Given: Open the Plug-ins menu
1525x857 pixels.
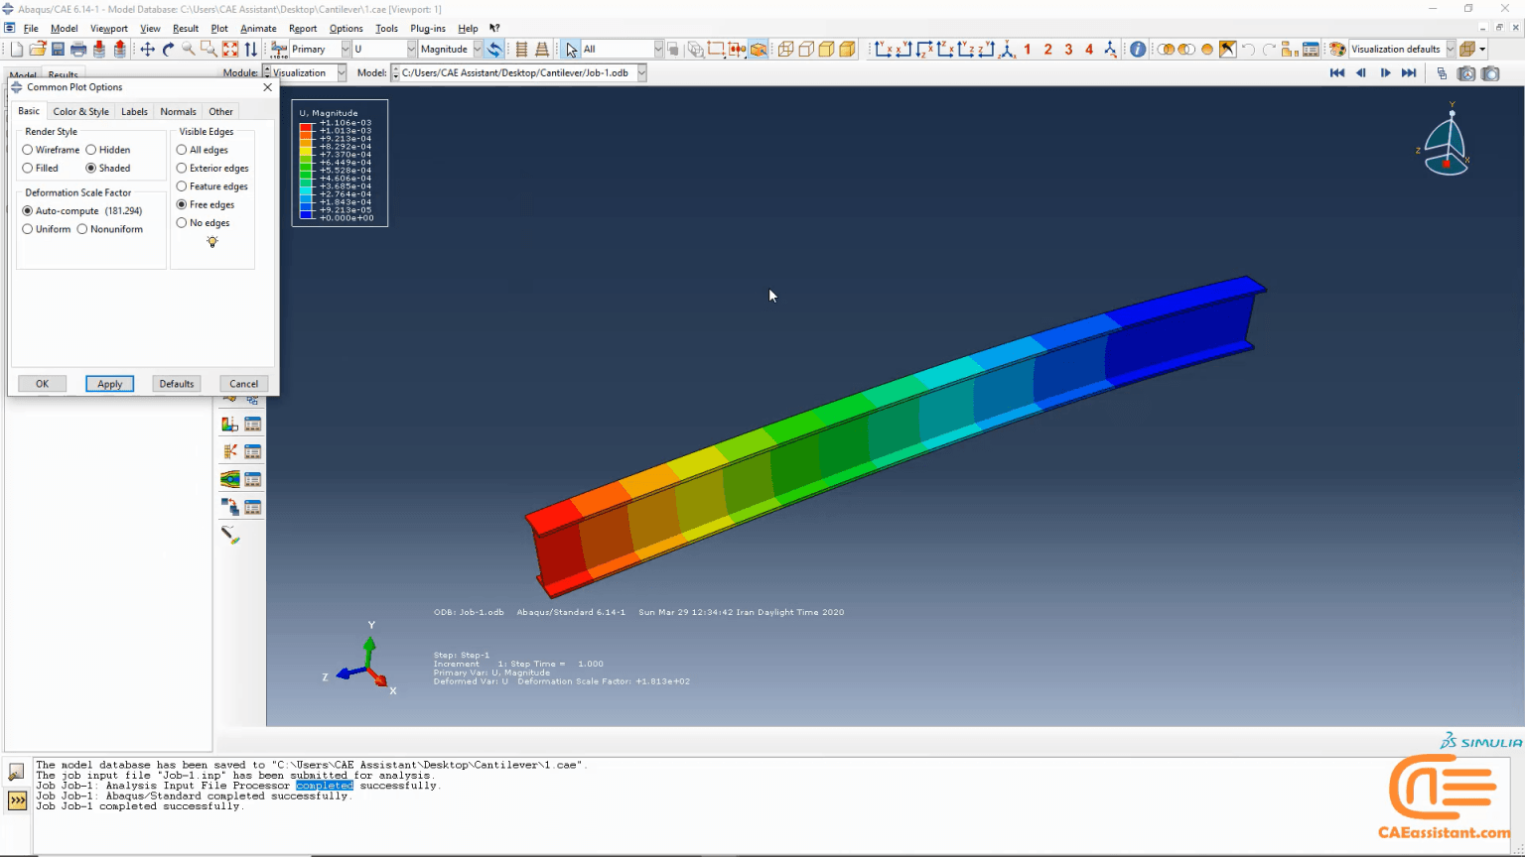Looking at the screenshot, I should (x=428, y=29).
